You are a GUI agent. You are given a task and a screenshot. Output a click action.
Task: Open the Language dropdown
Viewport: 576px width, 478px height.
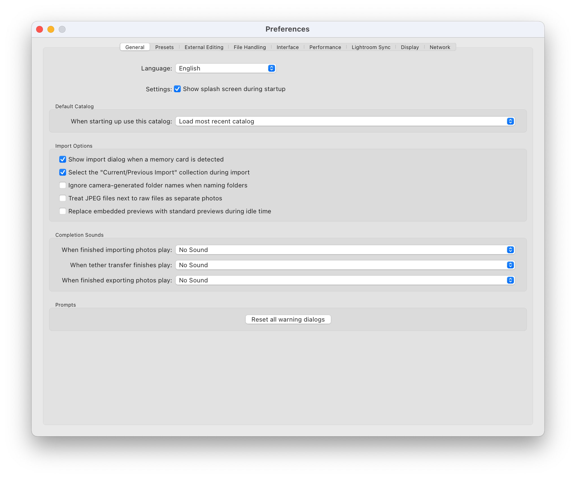(x=226, y=68)
